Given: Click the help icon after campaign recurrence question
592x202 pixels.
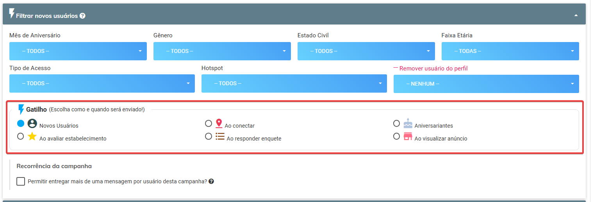Looking at the screenshot, I should pos(211,181).
